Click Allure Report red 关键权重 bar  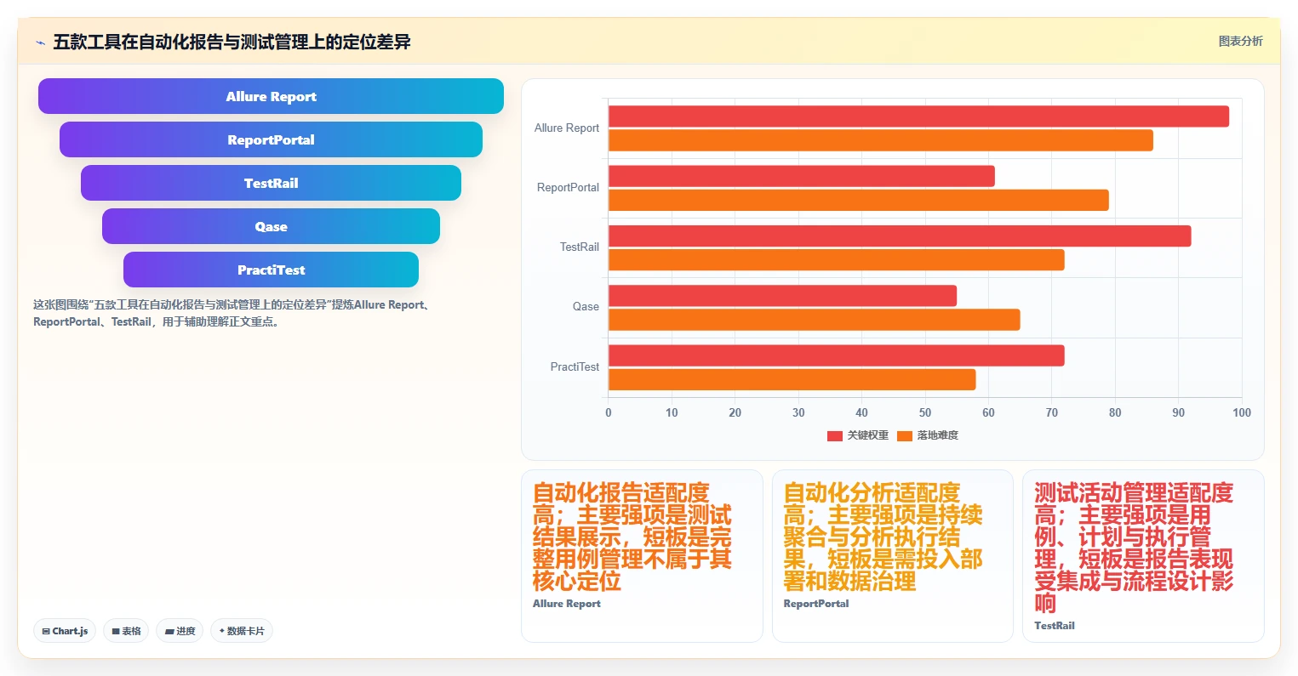point(918,116)
